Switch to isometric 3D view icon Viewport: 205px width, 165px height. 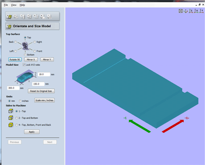tap(186, 11)
